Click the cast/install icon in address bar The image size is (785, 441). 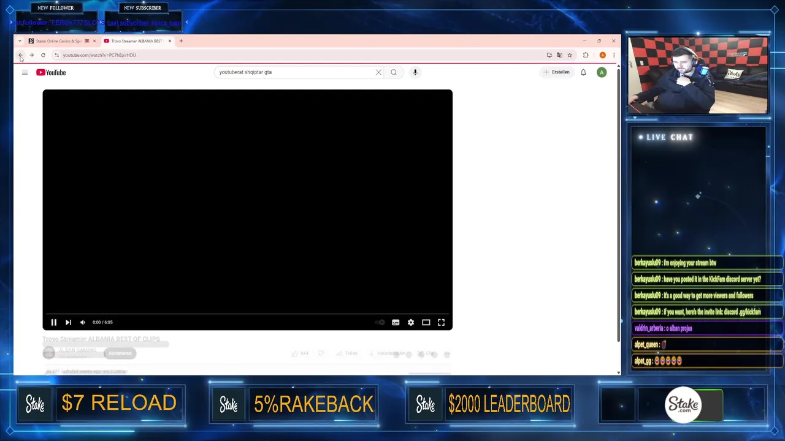click(x=549, y=55)
